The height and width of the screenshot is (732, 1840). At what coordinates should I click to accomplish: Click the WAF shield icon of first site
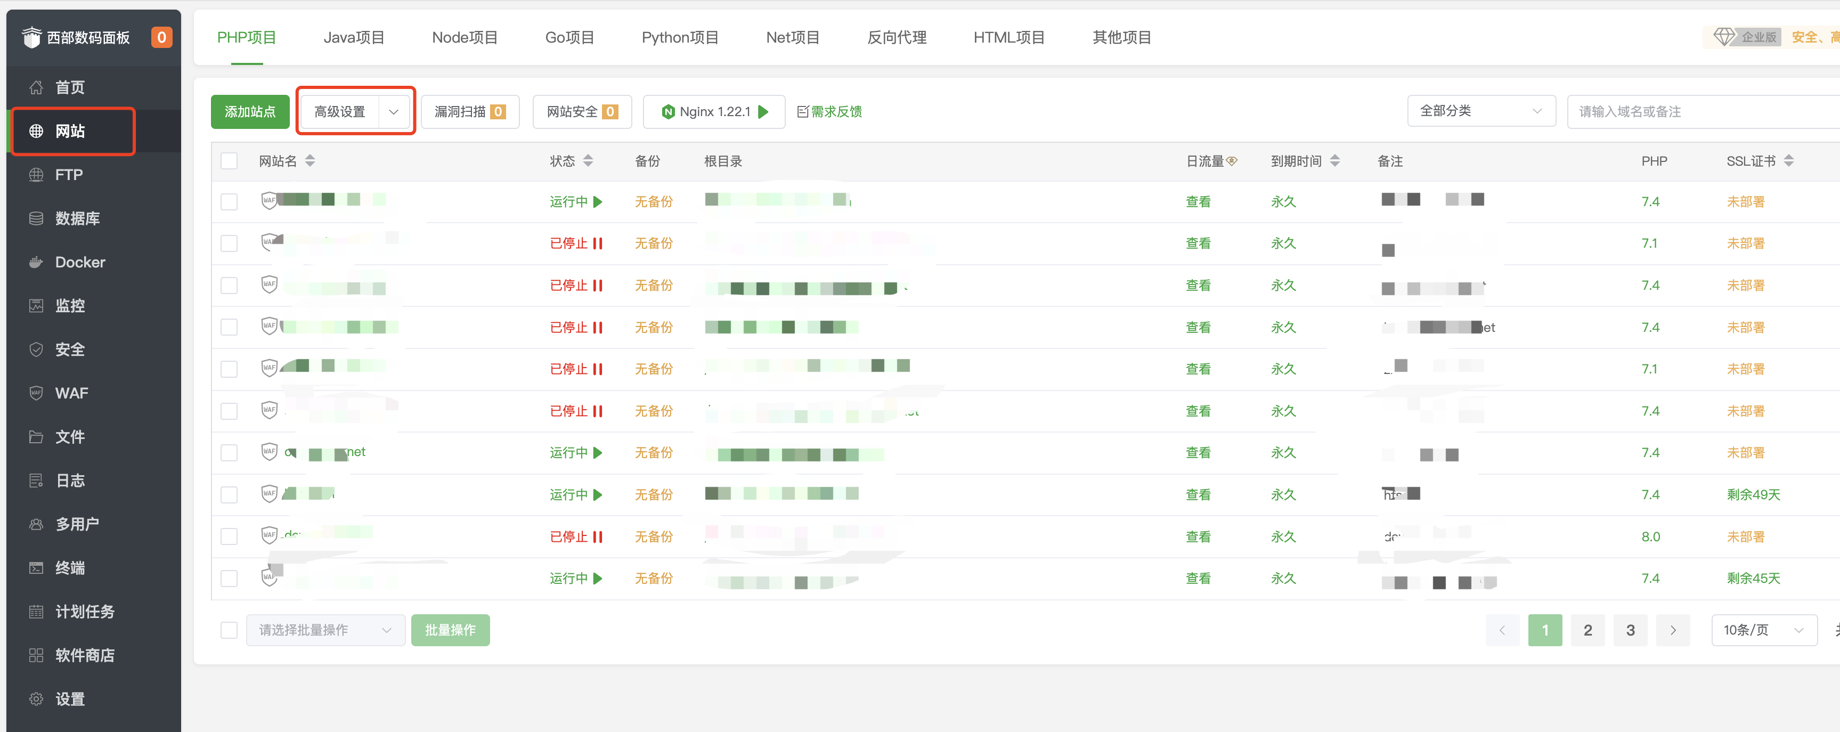tap(269, 201)
